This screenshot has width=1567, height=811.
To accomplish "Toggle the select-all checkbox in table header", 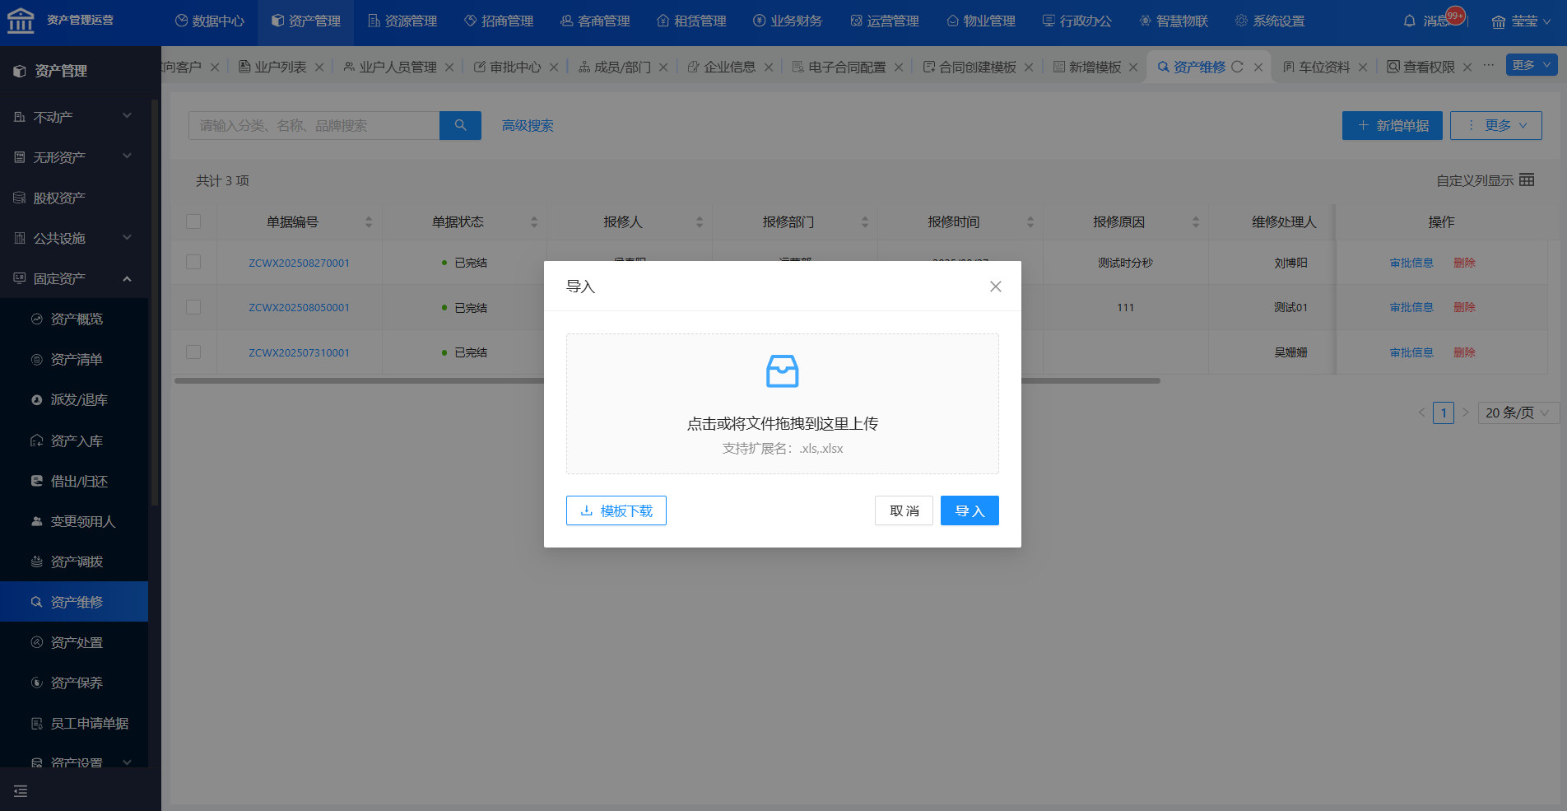I will coord(193,221).
